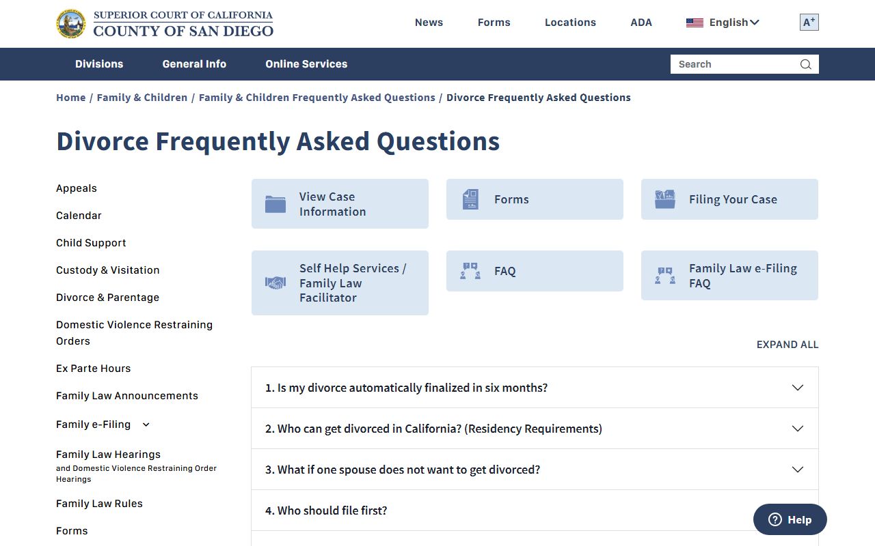The width and height of the screenshot is (875, 546).
Task: Click the "Superior Court of California" title text
Action: [183, 15]
